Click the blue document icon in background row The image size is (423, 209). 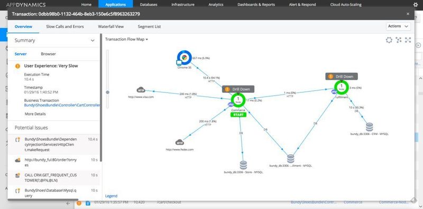88,203
